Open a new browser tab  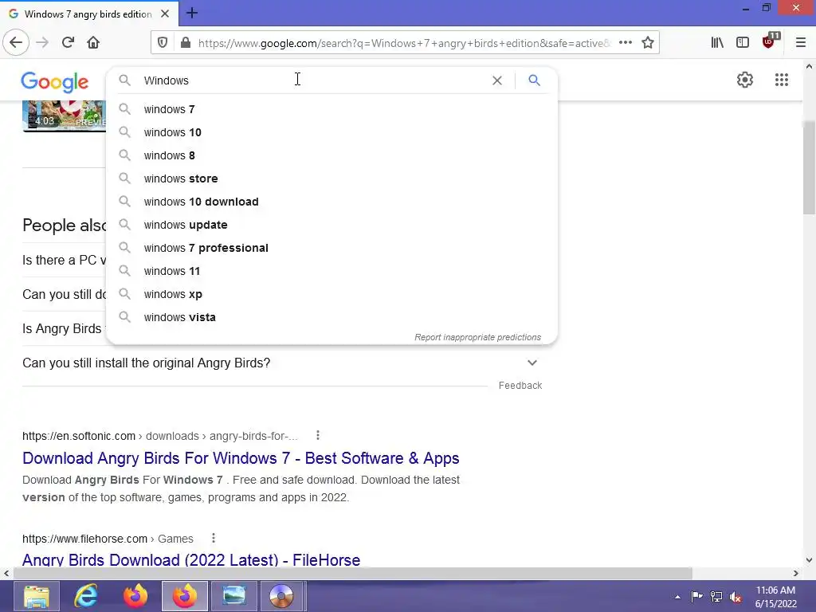coord(192,13)
